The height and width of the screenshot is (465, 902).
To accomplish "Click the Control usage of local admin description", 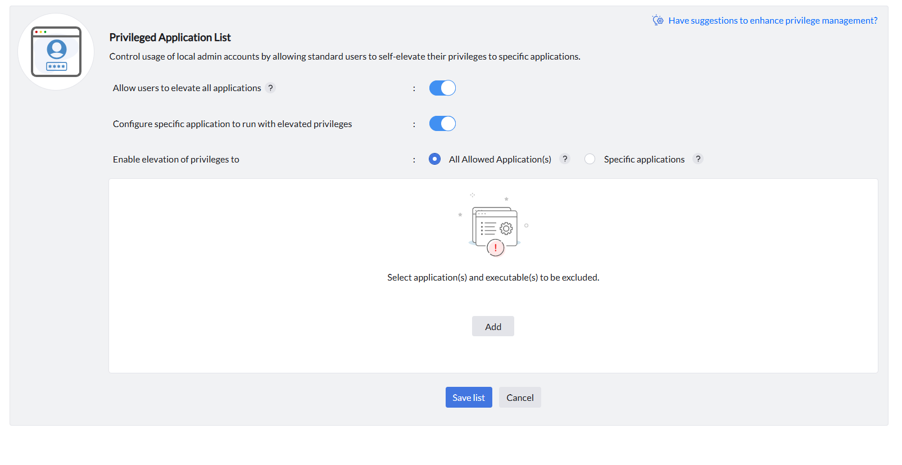I will [x=345, y=57].
